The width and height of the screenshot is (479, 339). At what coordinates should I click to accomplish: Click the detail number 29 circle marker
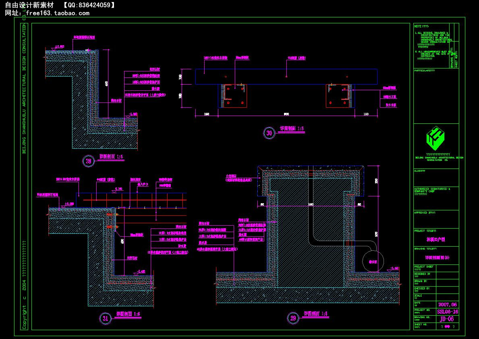click(293, 318)
